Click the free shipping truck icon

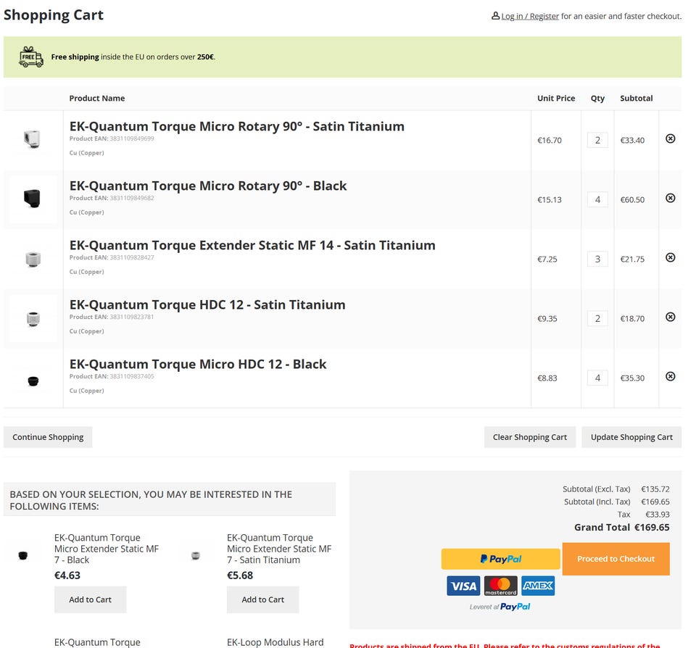click(x=31, y=57)
